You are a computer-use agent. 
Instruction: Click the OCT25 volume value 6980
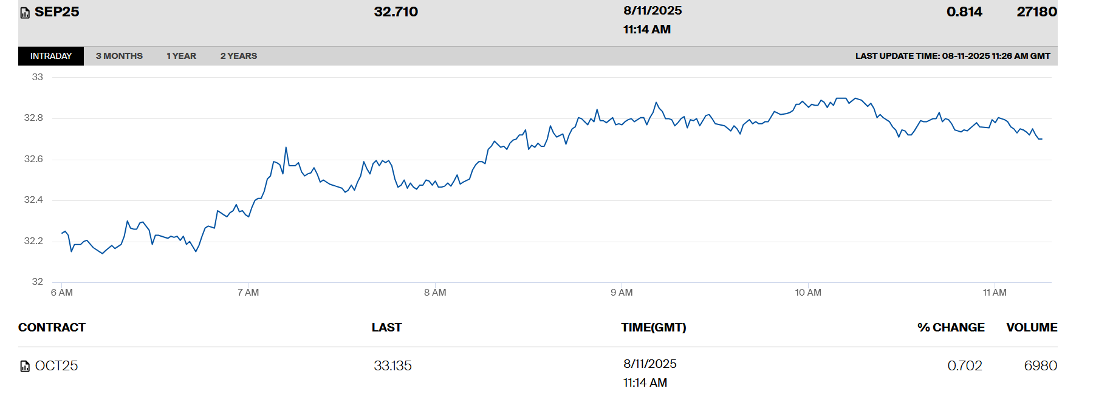(x=1040, y=365)
